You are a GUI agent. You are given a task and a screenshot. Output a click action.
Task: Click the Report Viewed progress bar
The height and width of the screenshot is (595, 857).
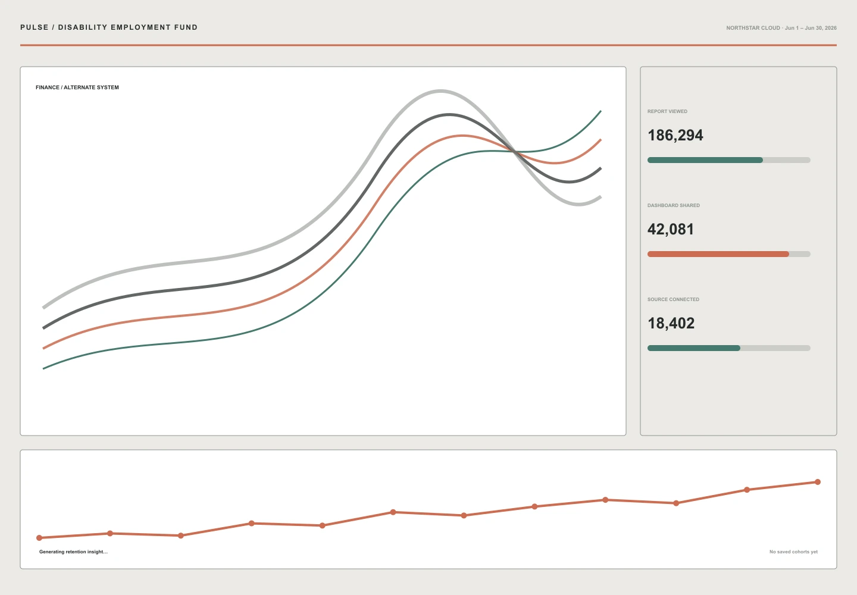click(x=729, y=160)
